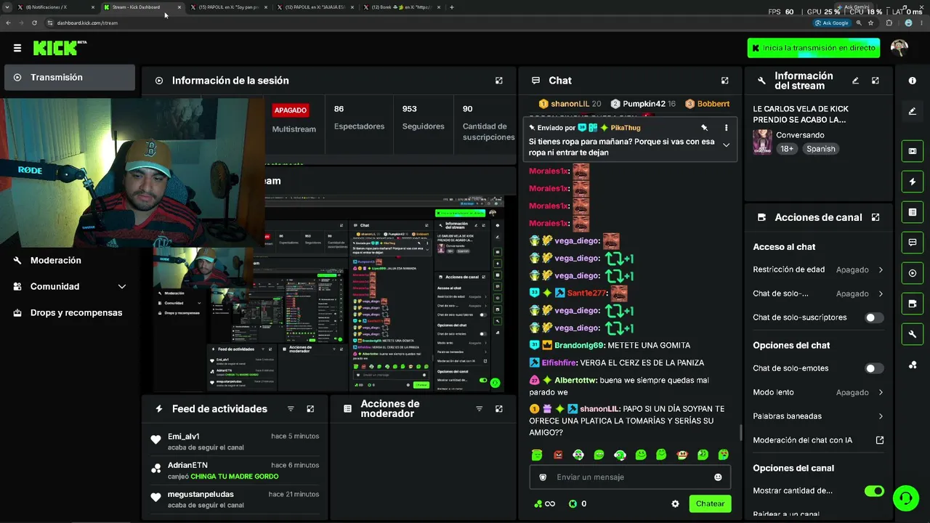Open pinned message three-dot options
This screenshot has width=930, height=523.
726,128
